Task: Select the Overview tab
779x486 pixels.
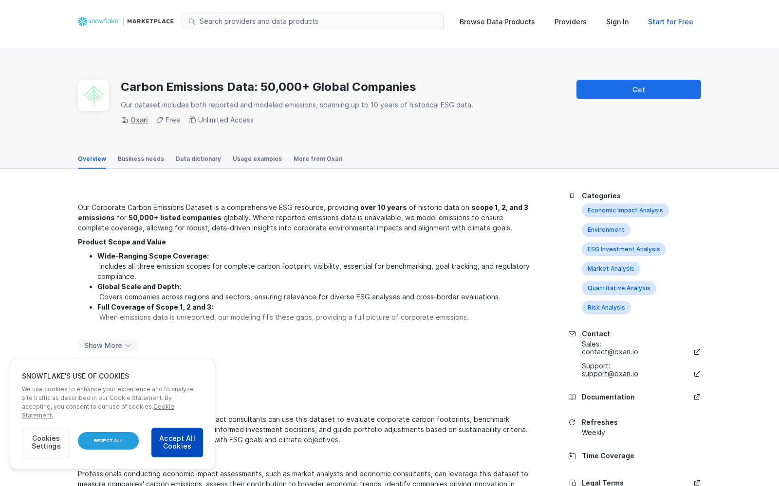Action: (x=92, y=159)
